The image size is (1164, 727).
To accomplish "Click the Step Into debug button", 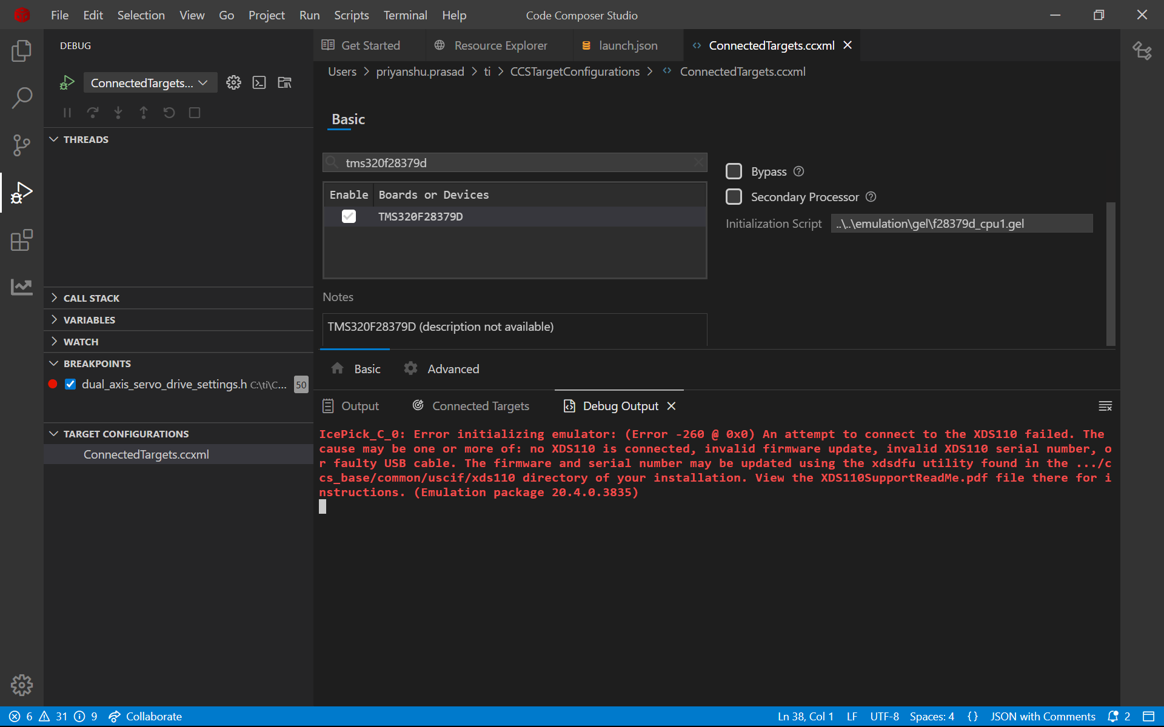I will [118, 113].
